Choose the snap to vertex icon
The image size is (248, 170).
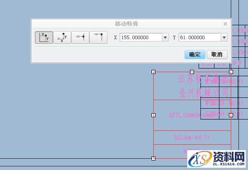tap(98, 37)
